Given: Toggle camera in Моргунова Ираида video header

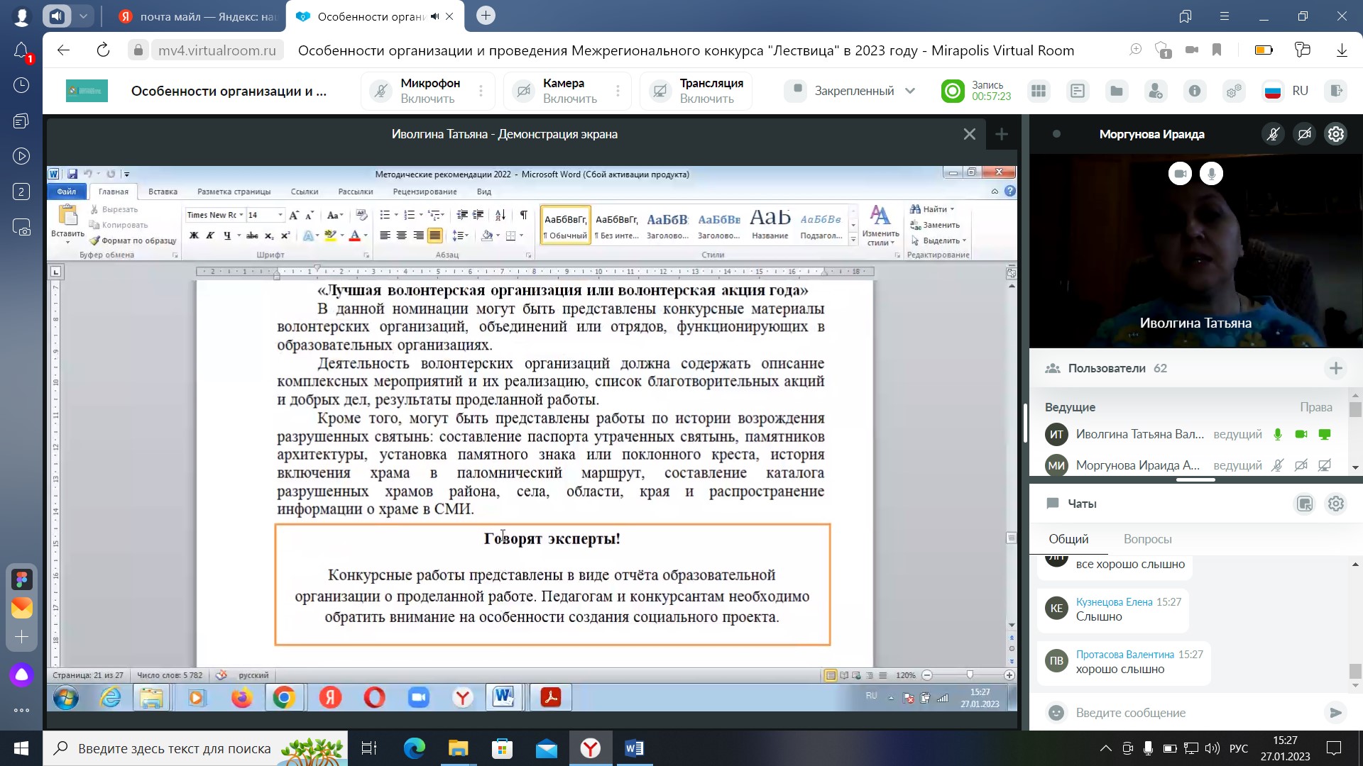Looking at the screenshot, I should pos(1305,134).
